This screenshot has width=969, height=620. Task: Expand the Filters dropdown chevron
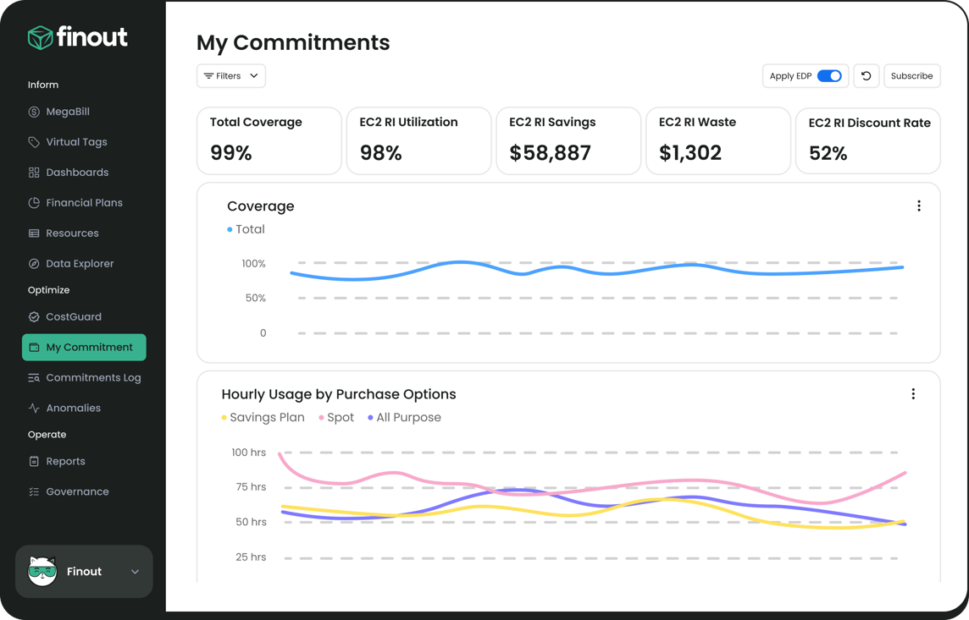point(254,76)
